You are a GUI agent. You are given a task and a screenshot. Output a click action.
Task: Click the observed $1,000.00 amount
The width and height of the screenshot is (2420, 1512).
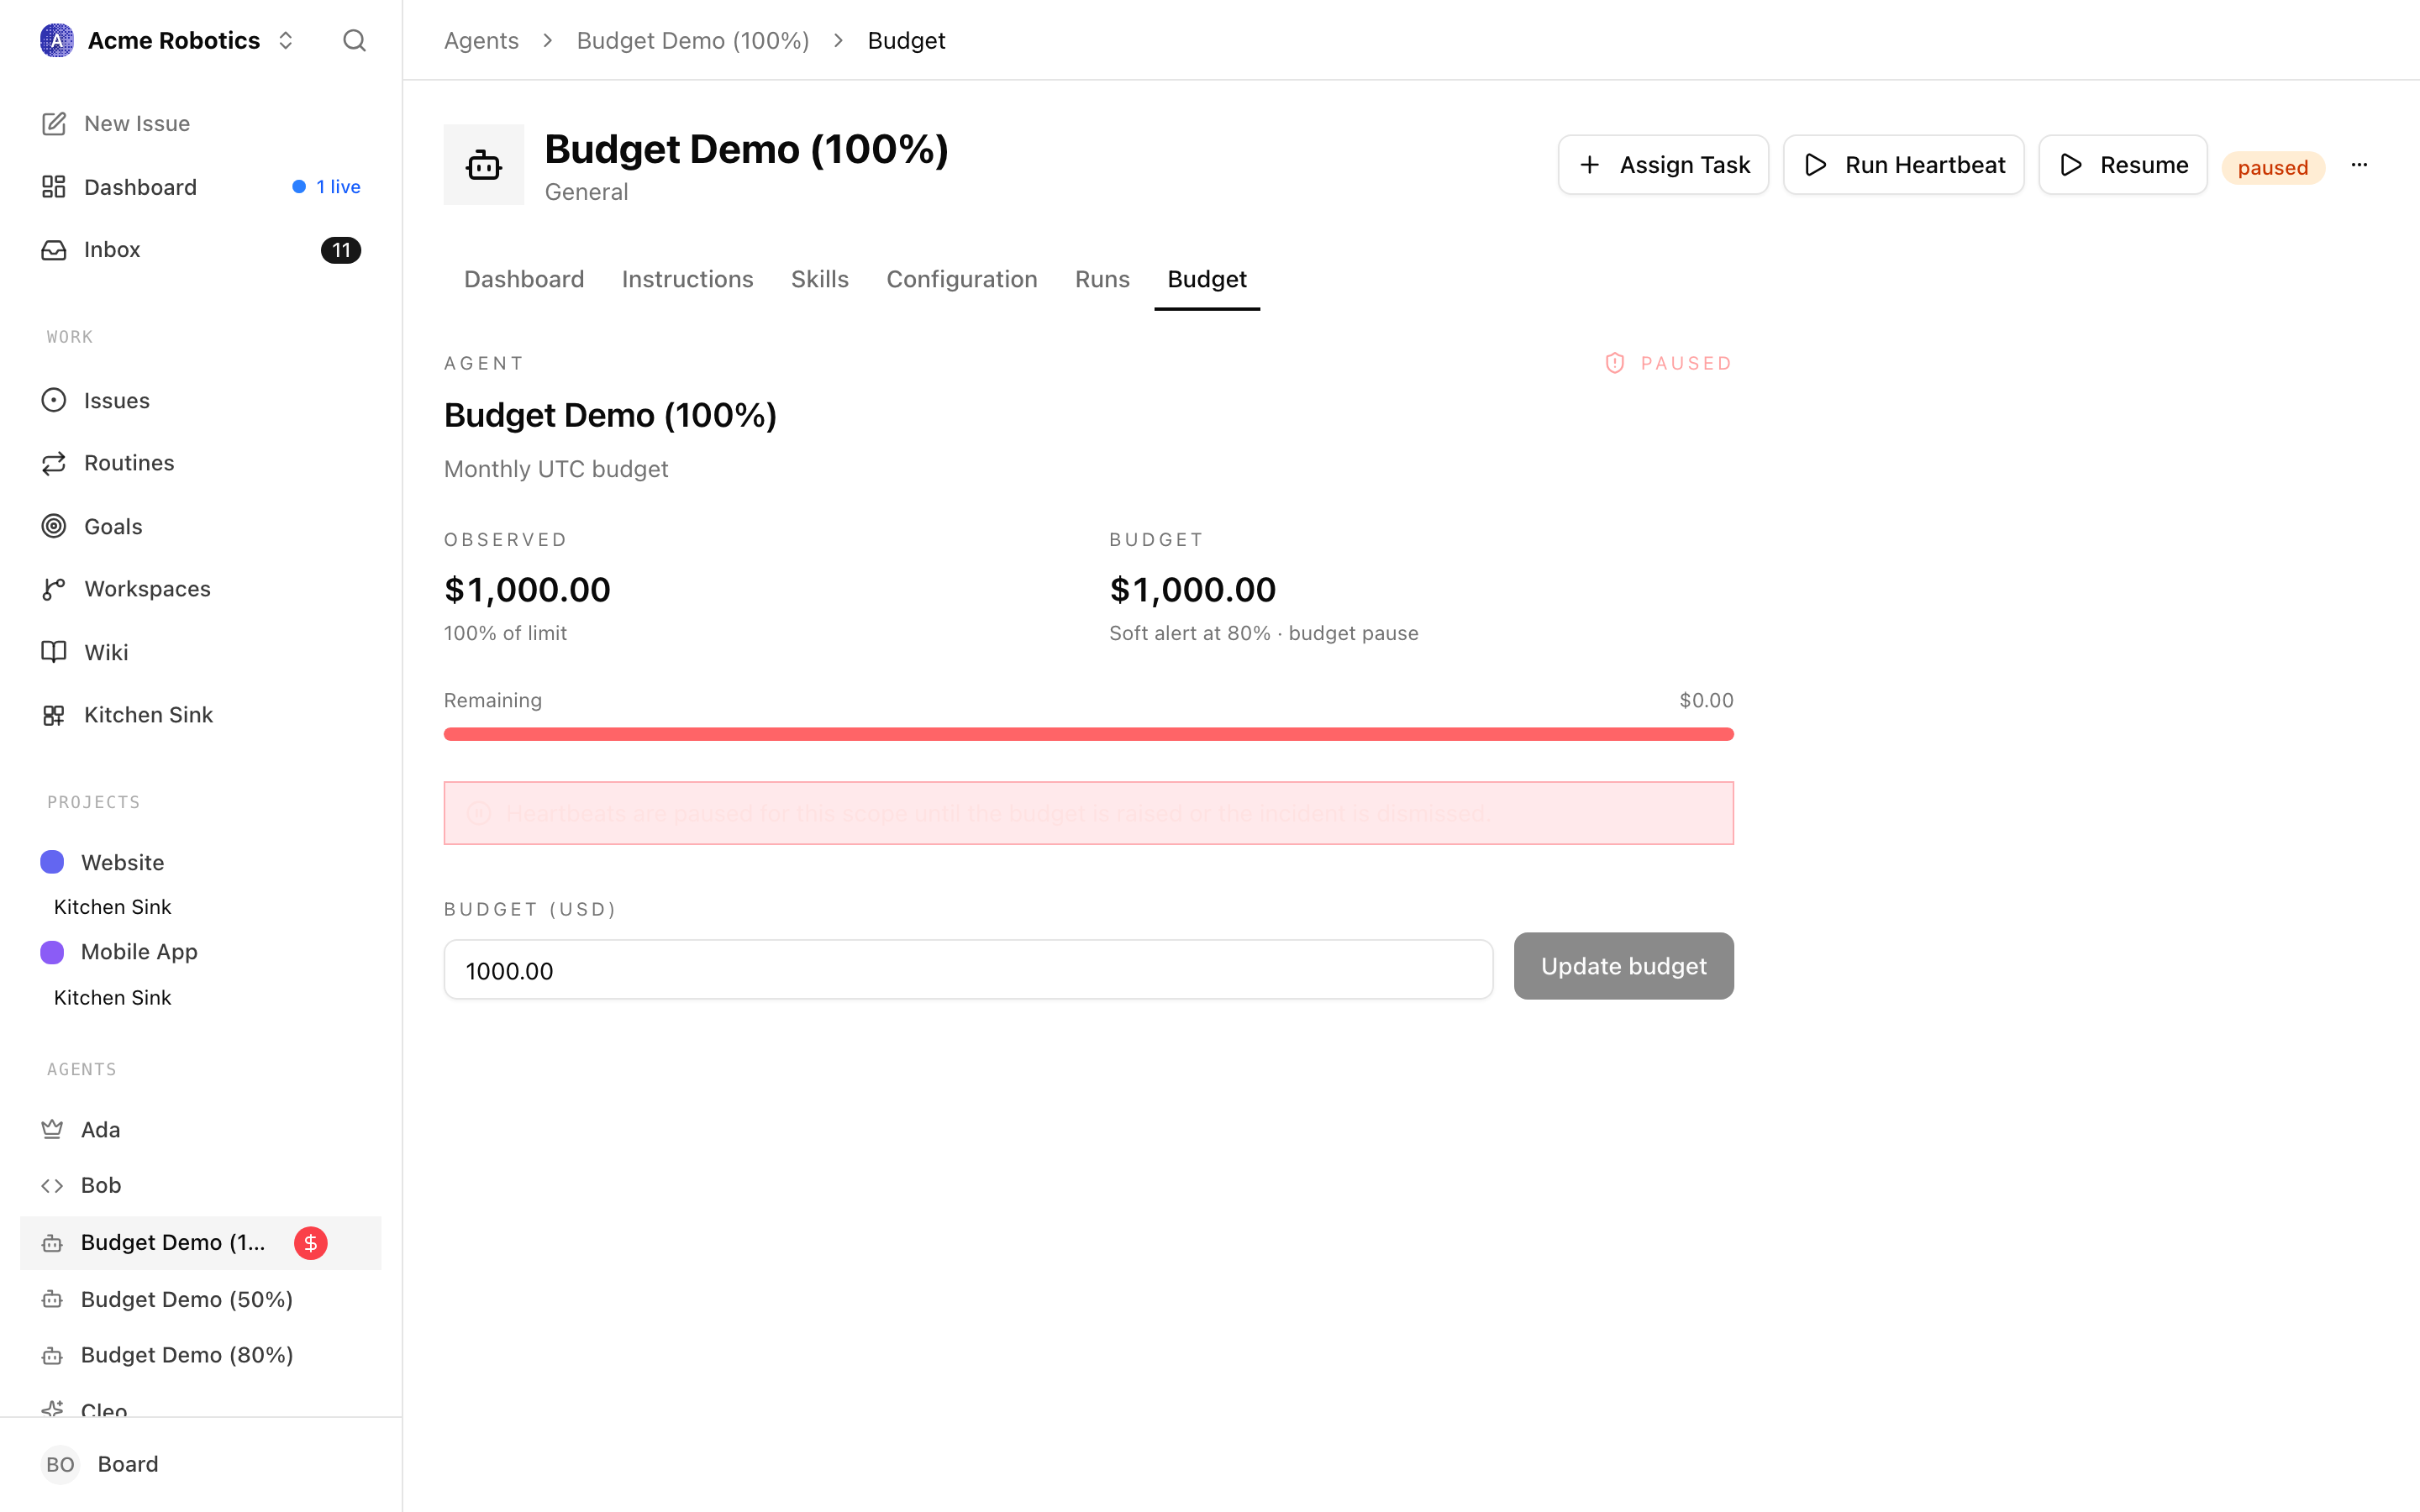[527, 590]
